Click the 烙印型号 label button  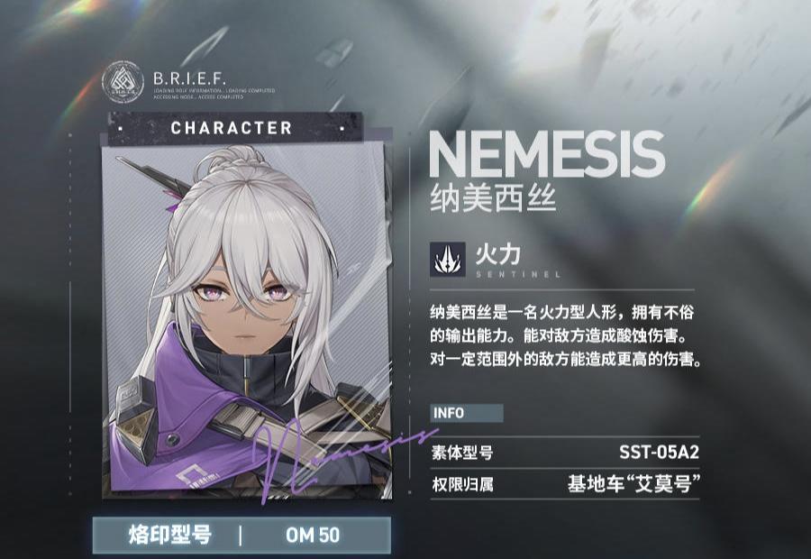tap(170, 536)
